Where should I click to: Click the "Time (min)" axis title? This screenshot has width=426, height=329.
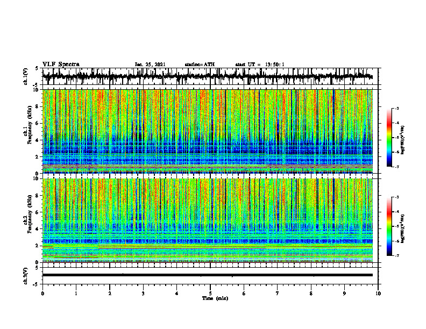(215, 298)
